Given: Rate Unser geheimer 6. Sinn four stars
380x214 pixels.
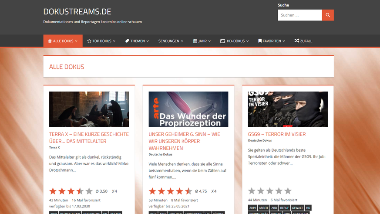Looking at the screenshot, I should (179, 191).
